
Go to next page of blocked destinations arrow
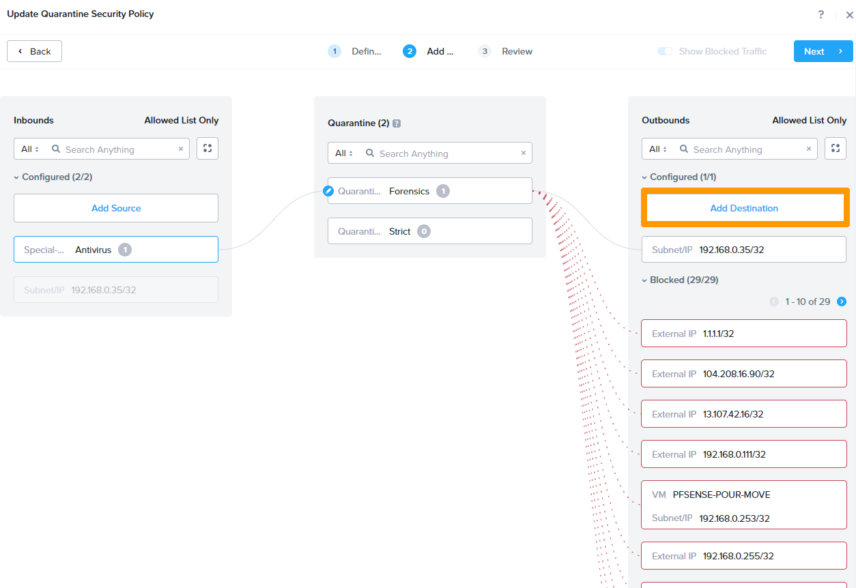pyautogui.click(x=842, y=301)
